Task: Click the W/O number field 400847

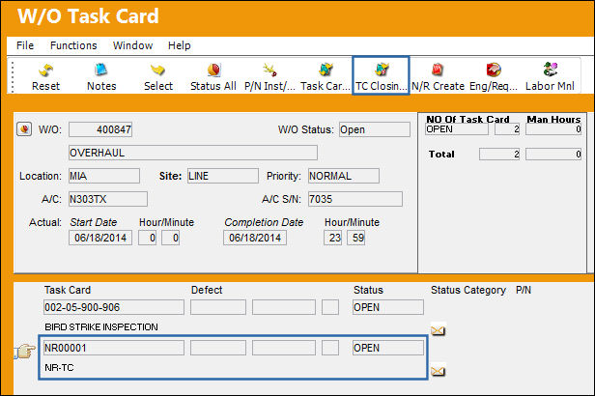Action: click(x=100, y=129)
